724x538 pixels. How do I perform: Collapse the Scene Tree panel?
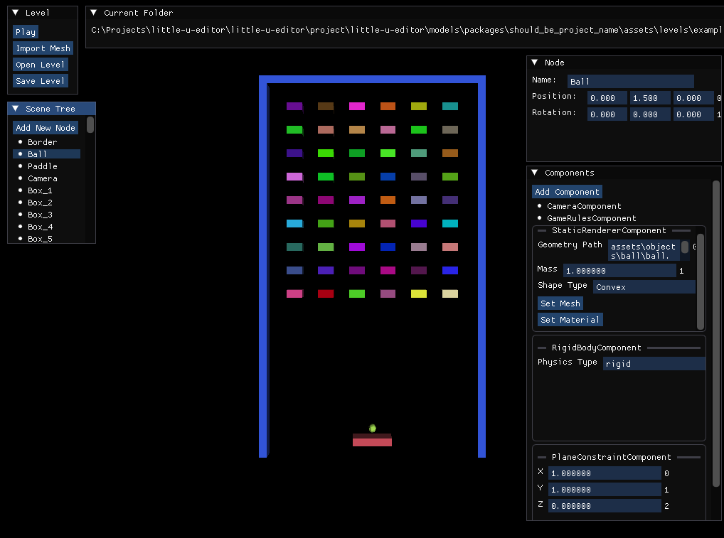point(16,109)
